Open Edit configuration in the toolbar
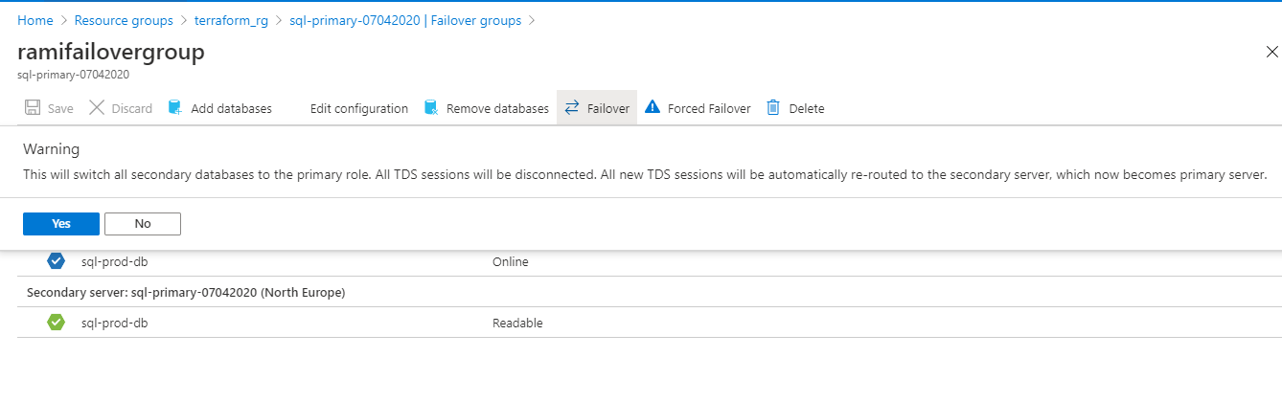Screen dimensions: 1282x402 coord(359,108)
